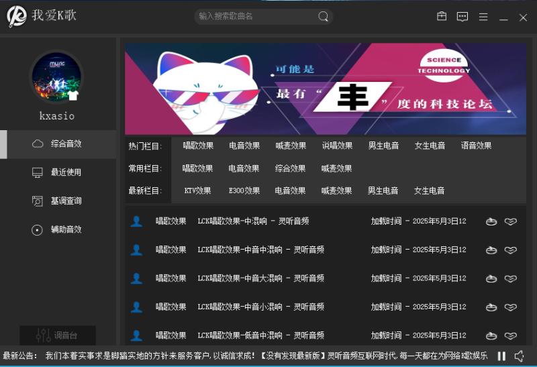The image size is (537, 367).
Task: Select 综合音效 in sidebar
Action: (58, 144)
